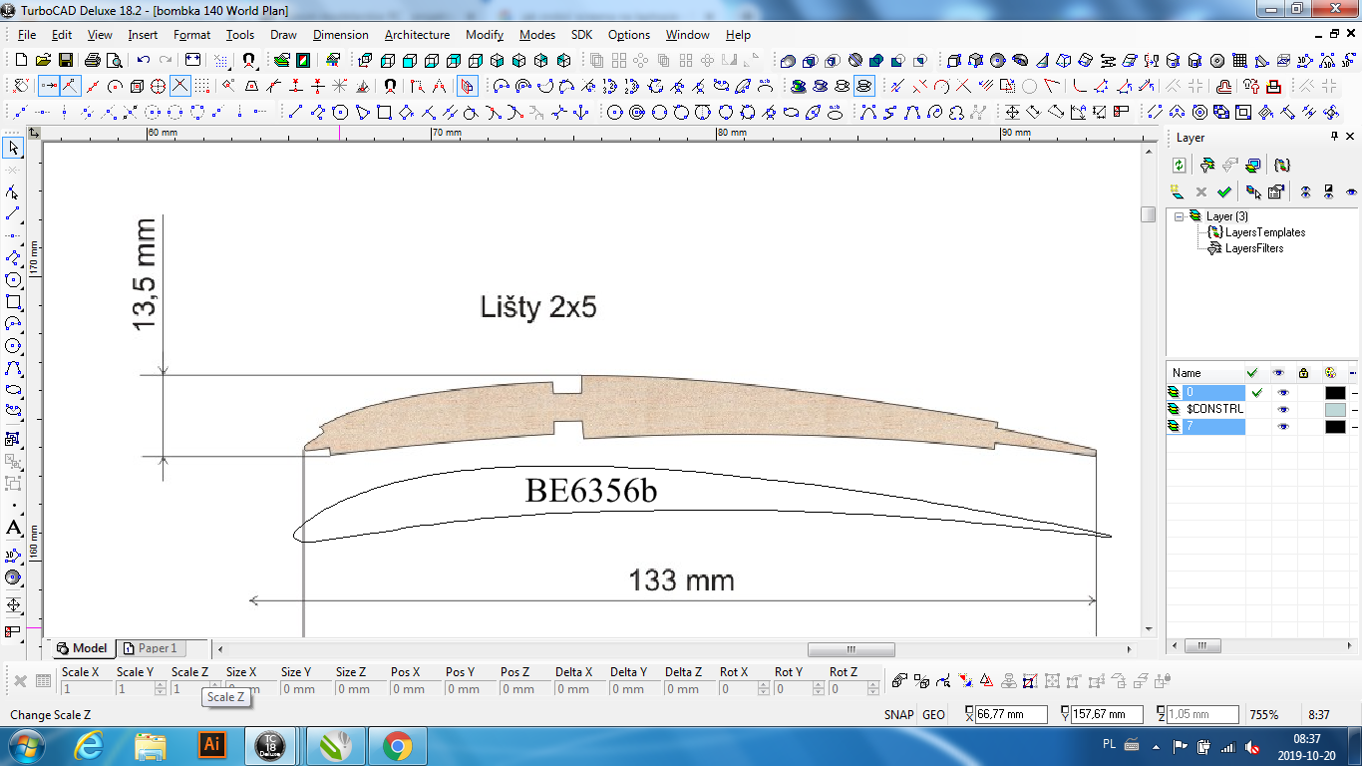The width and height of the screenshot is (1362, 766).
Task: Increase the Scale X stepper value
Action: click(x=107, y=685)
